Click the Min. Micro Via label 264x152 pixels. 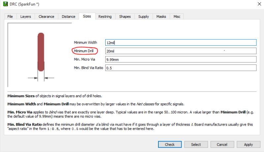[84, 59]
